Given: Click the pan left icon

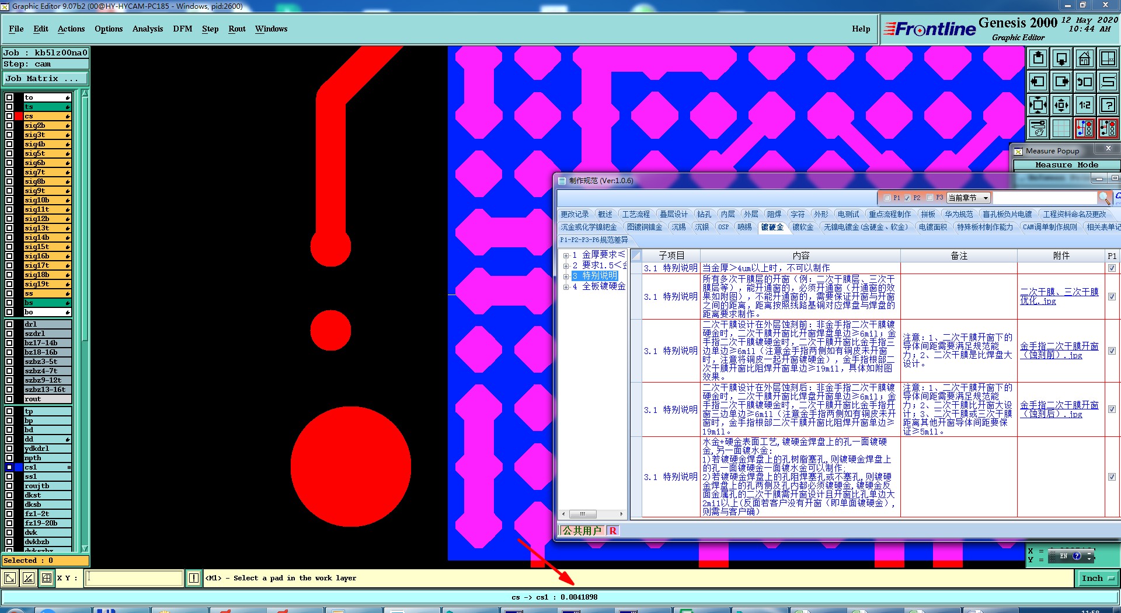Looking at the screenshot, I should pyautogui.click(x=1038, y=82).
